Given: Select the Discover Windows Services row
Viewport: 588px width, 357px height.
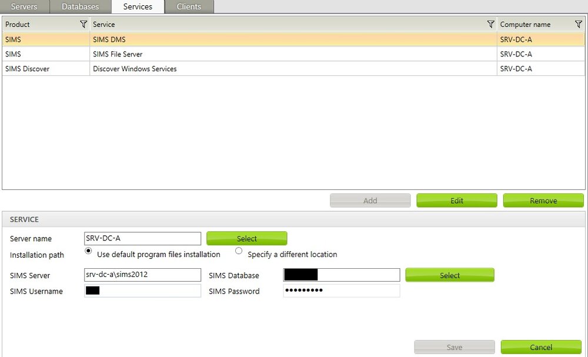Looking at the screenshot, I should 293,69.
